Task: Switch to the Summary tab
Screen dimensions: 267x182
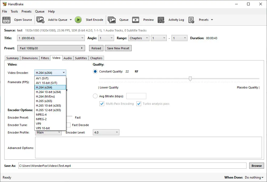Action: (x=12, y=58)
